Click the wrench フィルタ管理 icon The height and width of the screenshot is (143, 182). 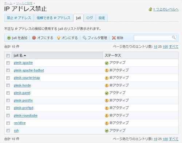click(84, 38)
